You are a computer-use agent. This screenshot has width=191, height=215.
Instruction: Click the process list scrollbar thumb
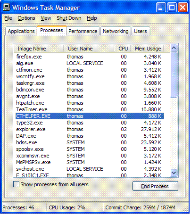point(174,75)
